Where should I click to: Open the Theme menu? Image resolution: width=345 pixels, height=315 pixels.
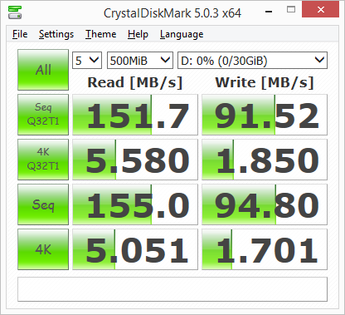(x=100, y=34)
